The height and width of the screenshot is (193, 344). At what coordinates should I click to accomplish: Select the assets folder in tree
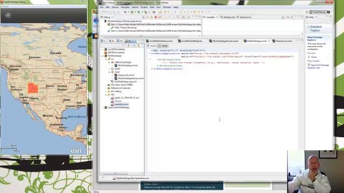(116, 69)
